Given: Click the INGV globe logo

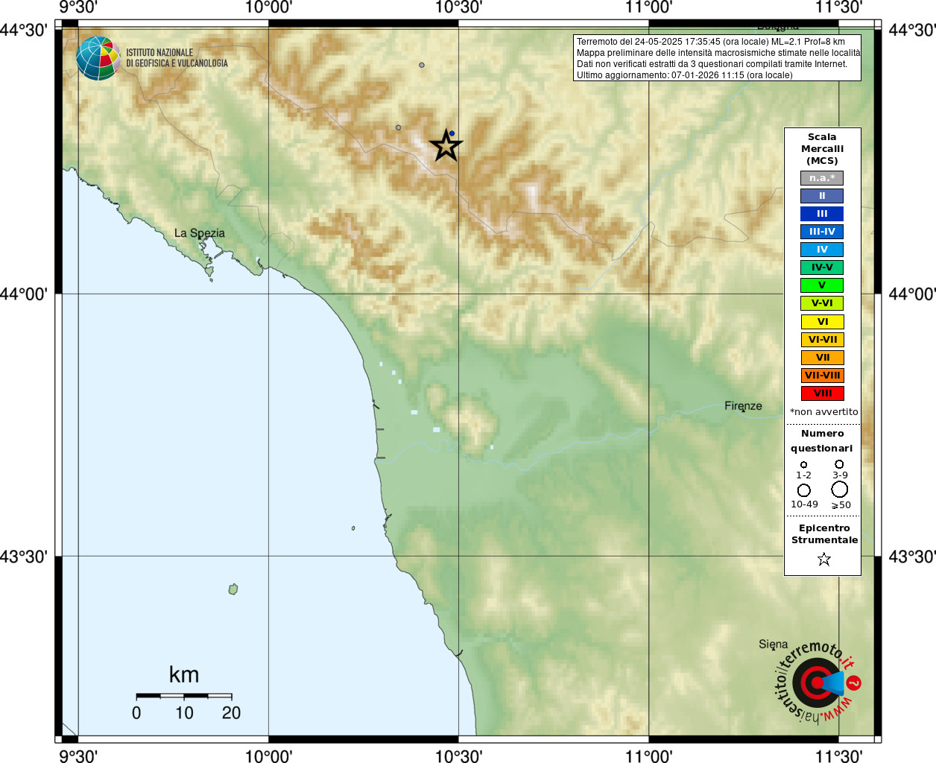Looking at the screenshot, I should pyautogui.click(x=98, y=58).
